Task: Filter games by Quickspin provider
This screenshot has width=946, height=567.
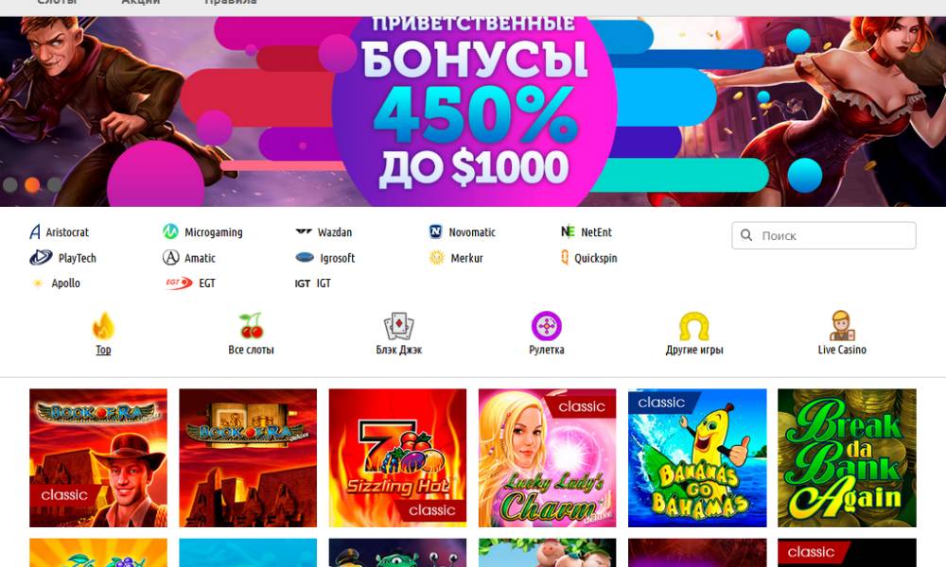Action: (588, 258)
